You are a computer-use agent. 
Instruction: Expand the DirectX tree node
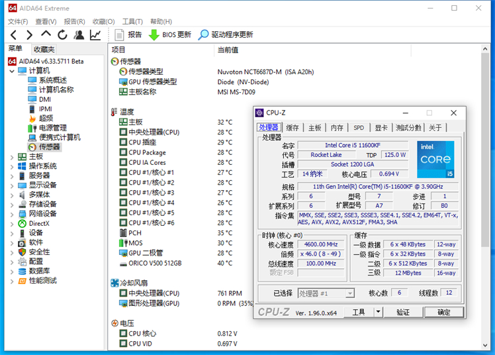point(11,223)
